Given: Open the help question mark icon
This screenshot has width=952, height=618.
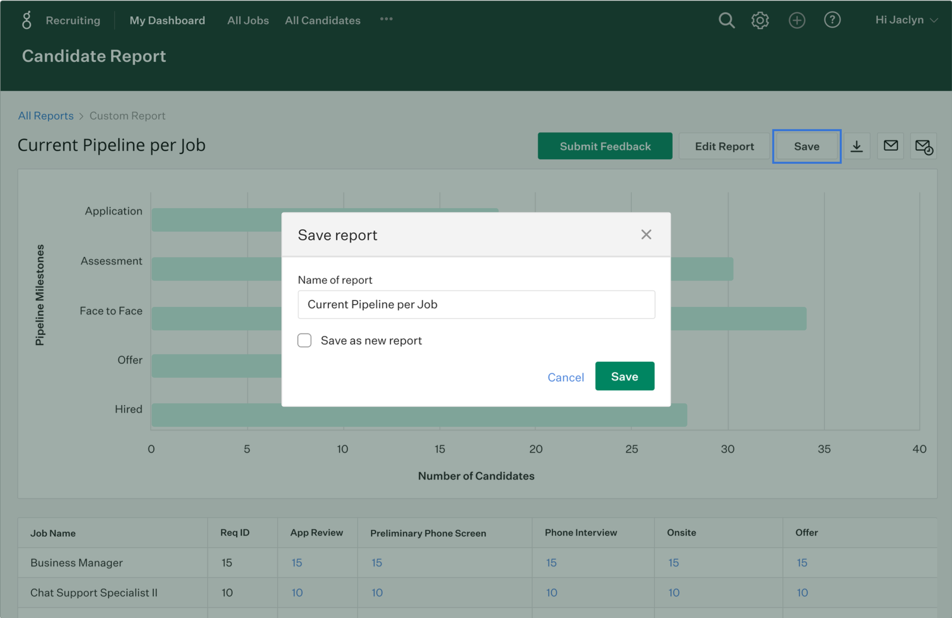Looking at the screenshot, I should [x=832, y=21].
